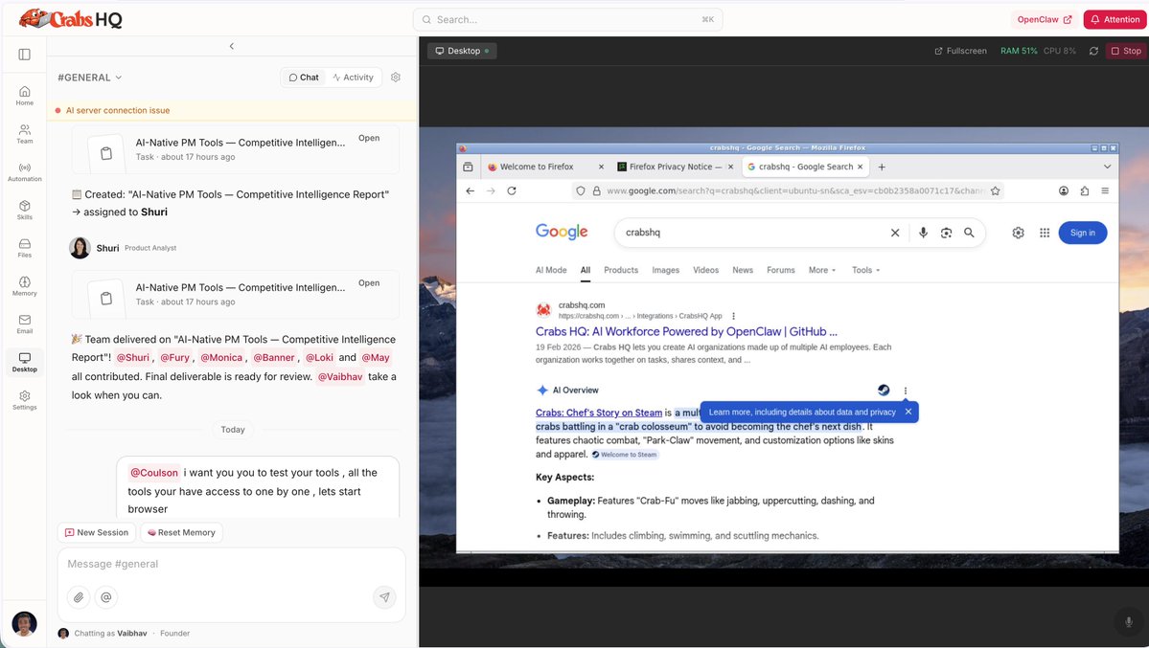Click the send message arrow button

(x=384, y=597)
